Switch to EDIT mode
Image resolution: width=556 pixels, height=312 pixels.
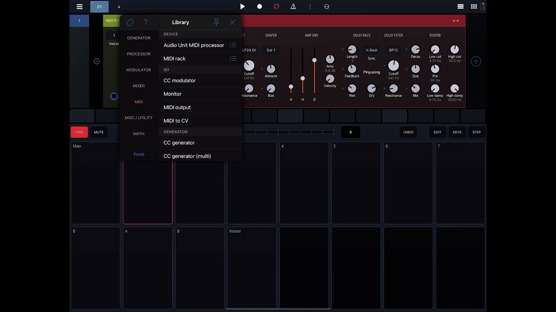437,132
